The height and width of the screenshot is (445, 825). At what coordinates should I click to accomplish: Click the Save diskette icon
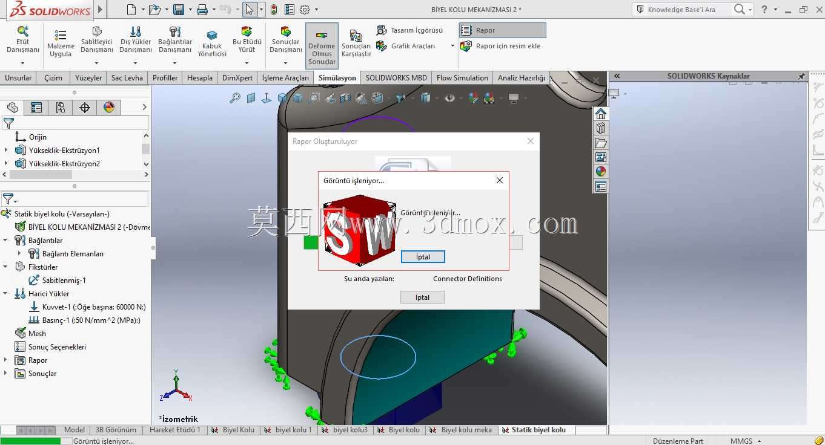pos(179,9)
